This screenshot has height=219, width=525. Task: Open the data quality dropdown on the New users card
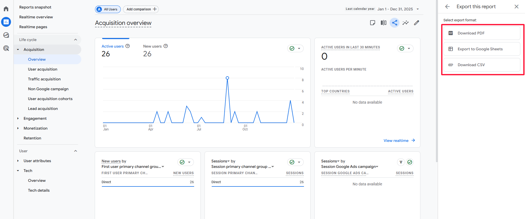186,162
